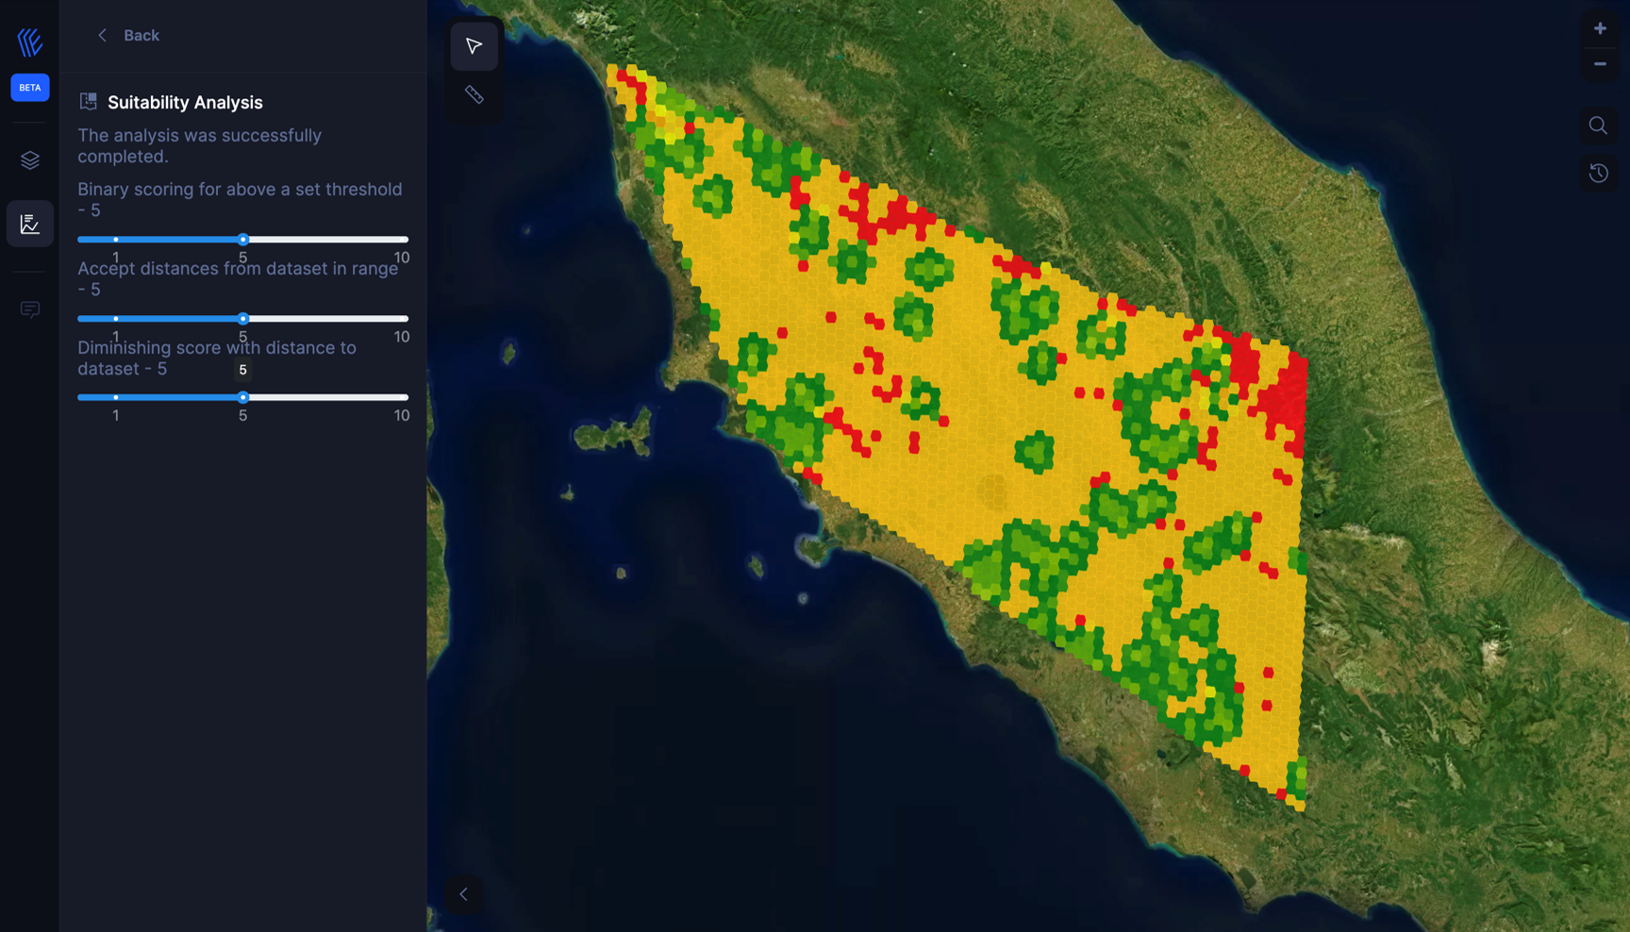Viewport: 1630px width, 932px height.
Task: Click Accept distances range slider handle
Action: click(242, 319)
